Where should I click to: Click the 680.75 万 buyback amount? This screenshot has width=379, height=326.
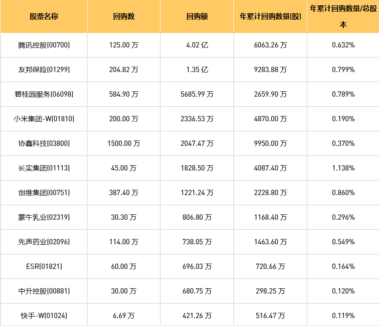[x=197, y=291]
